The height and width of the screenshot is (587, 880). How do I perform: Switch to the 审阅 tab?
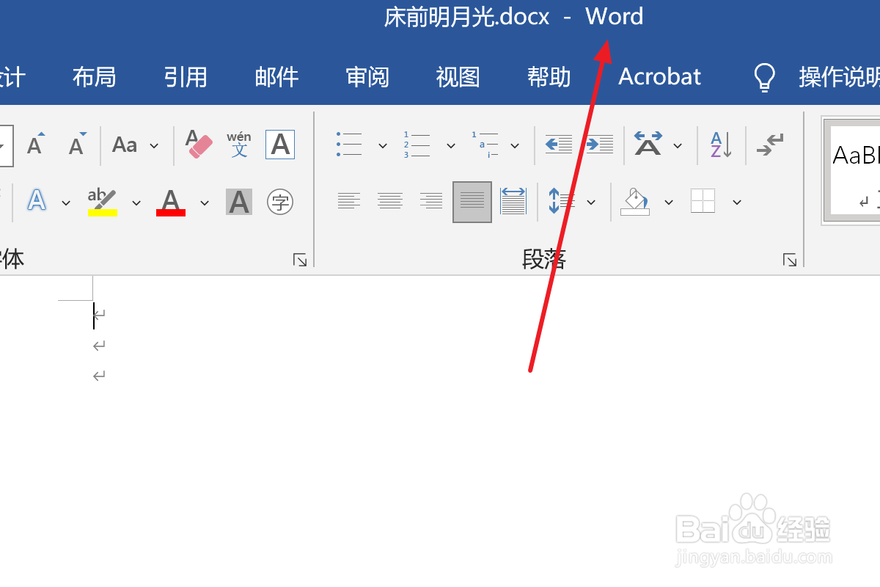367,77
